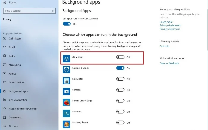Enable 3D Viewer background toggle
This screenshot has height=130, width=208.
(x=120, y=57)
